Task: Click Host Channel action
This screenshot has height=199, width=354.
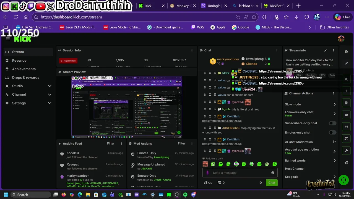Action: point(295,169)
